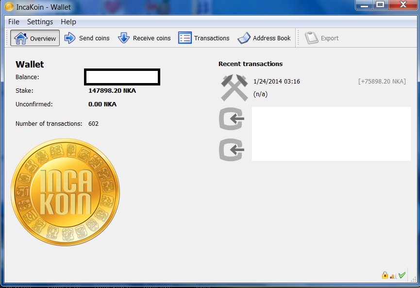Grab the window resize grip corner
This screenshot has width=420, height=288.
click(x=413, y=279)
